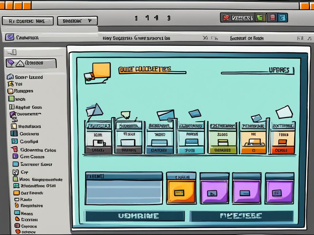Click number 3 in the top toolbar
The width and height of the screenshot is (314, 235).
point(169,18)
